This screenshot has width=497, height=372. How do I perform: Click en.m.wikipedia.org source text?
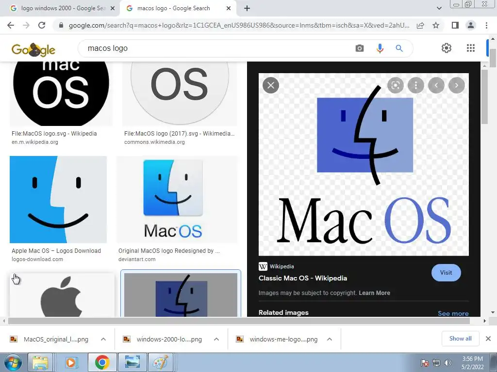click(x=35, y=142)
